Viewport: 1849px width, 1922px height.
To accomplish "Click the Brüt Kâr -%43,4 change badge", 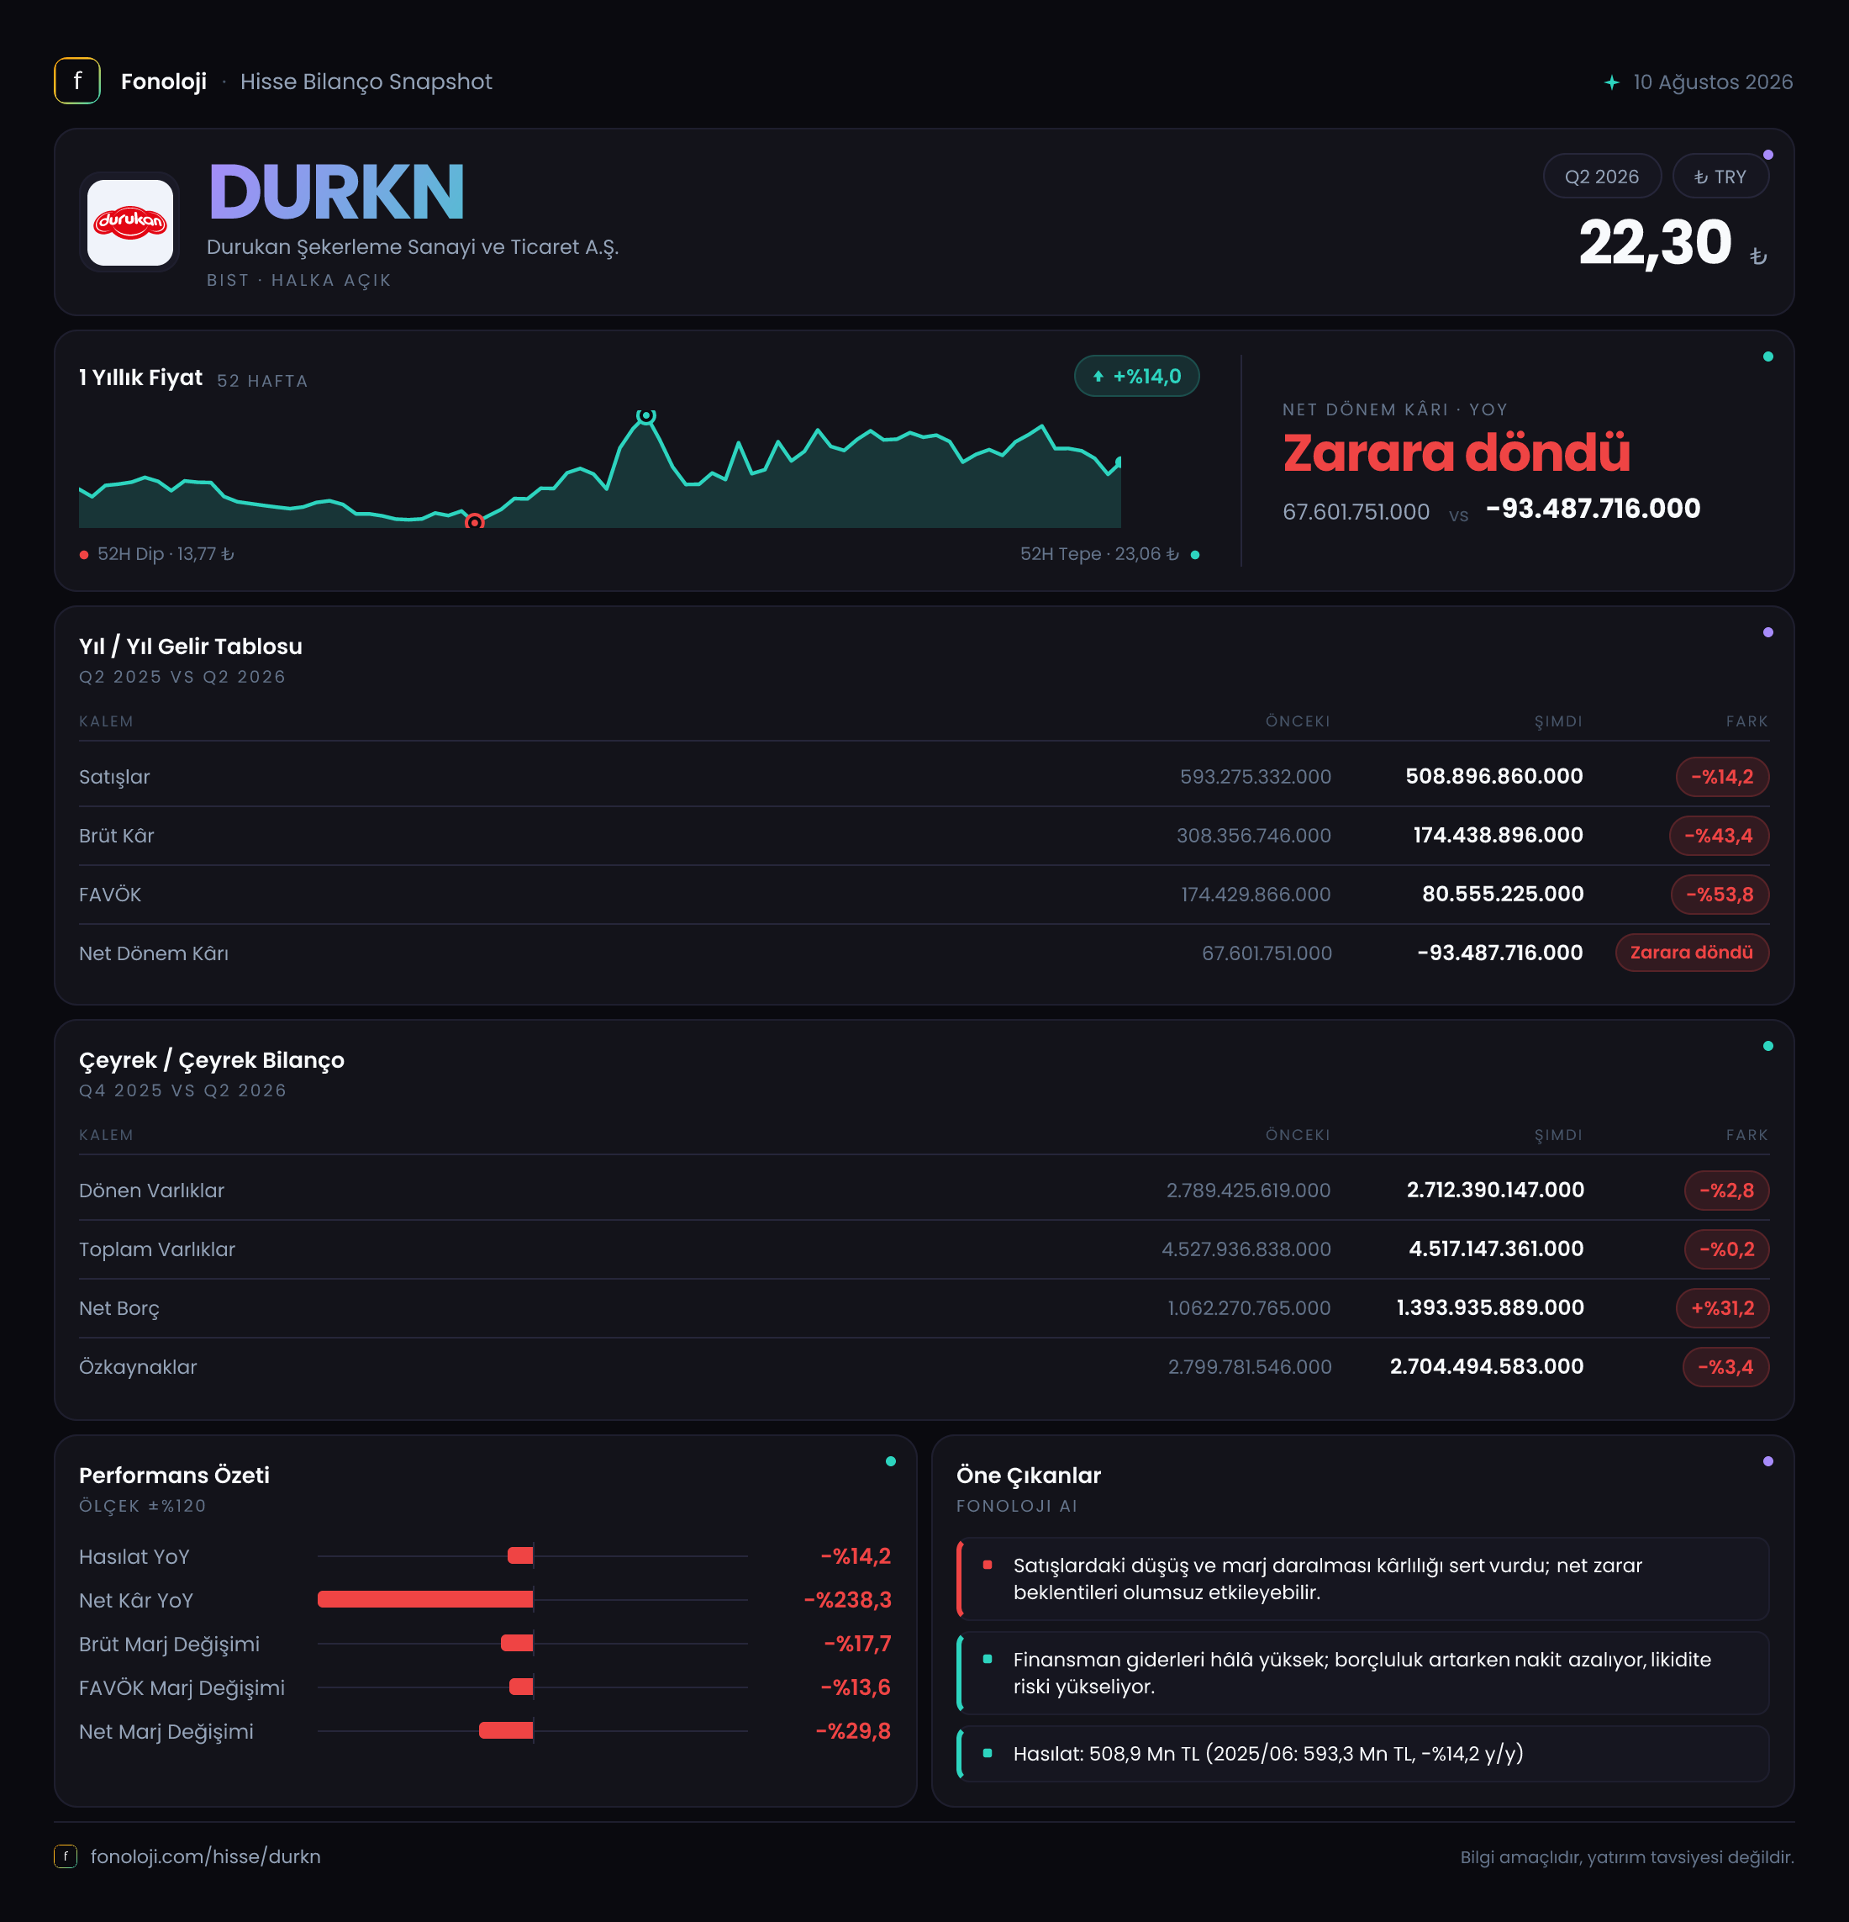I will [1719, 836].
